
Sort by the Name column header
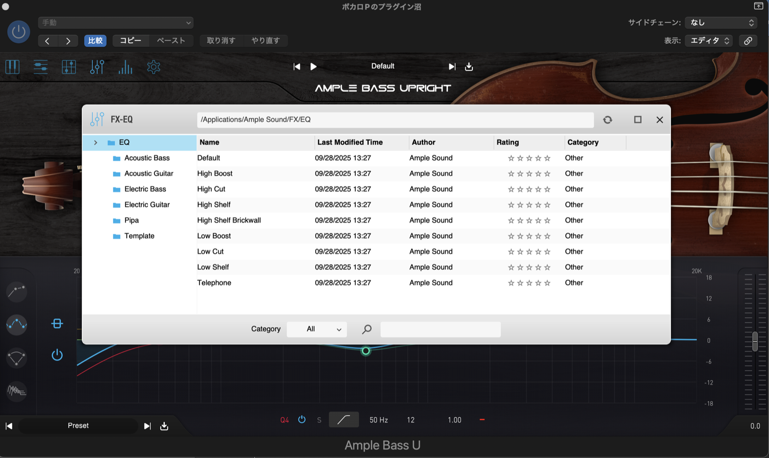click(255, 143)
